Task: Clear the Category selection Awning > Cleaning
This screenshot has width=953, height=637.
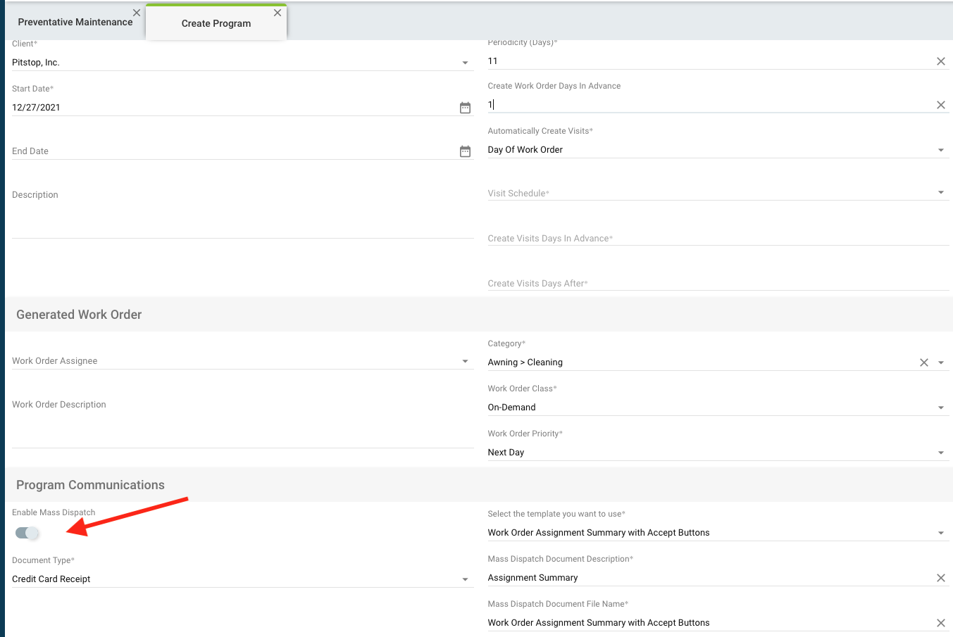Action: click(x=923, y=362)
